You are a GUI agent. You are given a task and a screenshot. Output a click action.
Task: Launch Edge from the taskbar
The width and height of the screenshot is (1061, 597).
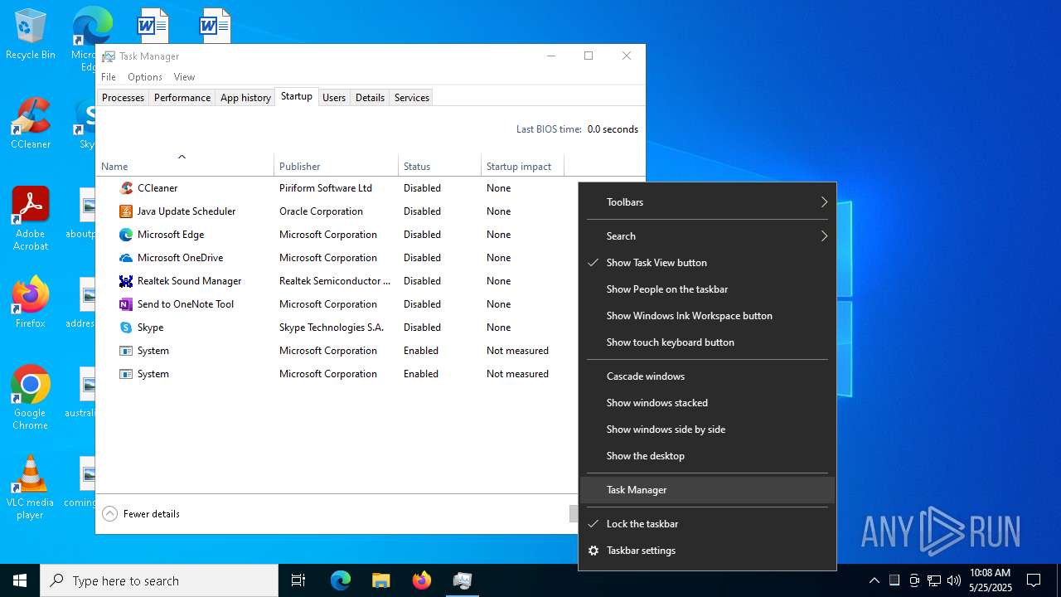341,580
